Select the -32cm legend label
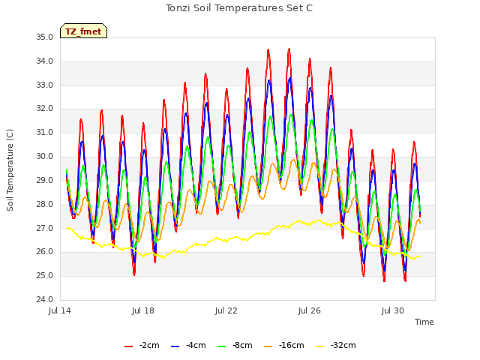 (343, 345)
